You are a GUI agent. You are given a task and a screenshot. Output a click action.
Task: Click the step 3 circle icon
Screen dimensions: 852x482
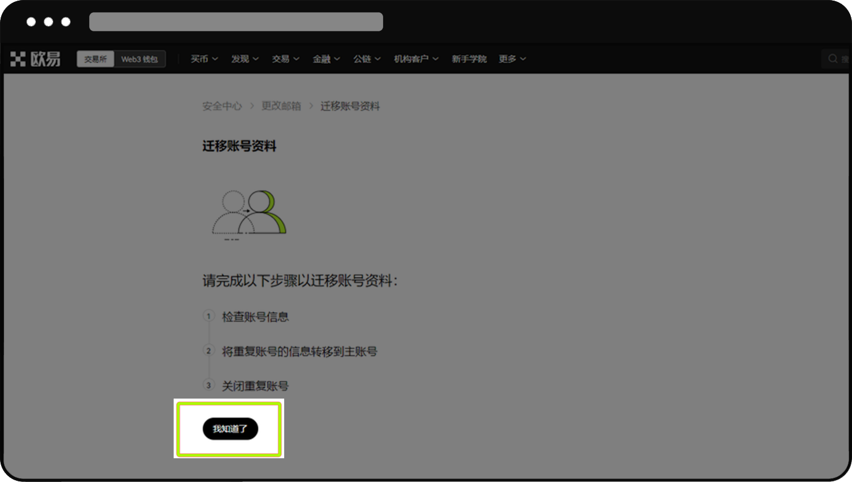click(209, 385)
